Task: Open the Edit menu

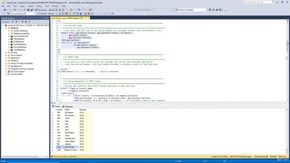Action: (x=9, y=6)
